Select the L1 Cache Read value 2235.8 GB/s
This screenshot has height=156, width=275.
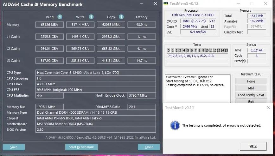pos(50,37)
